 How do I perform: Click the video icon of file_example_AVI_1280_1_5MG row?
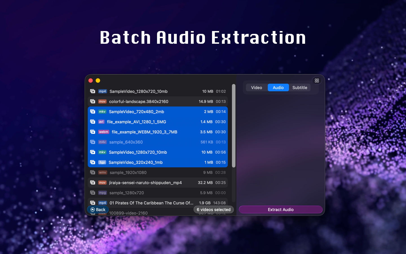click(92, 122)
